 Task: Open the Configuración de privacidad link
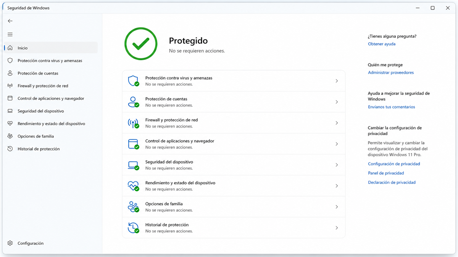coord(394,164)
